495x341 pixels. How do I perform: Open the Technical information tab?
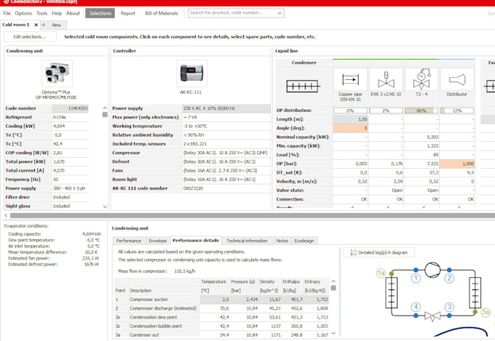click(x=247, y=241)
